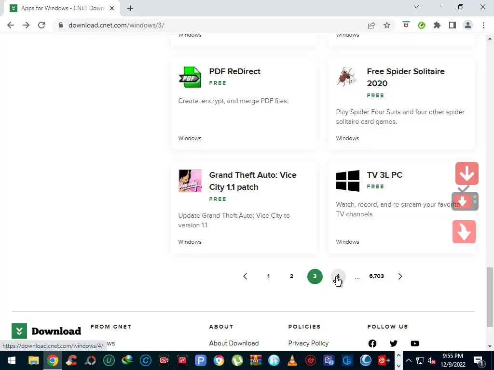The image size is (494, 370).
Task: Open the Chrome profile avatar
Action: pos(468,25)
